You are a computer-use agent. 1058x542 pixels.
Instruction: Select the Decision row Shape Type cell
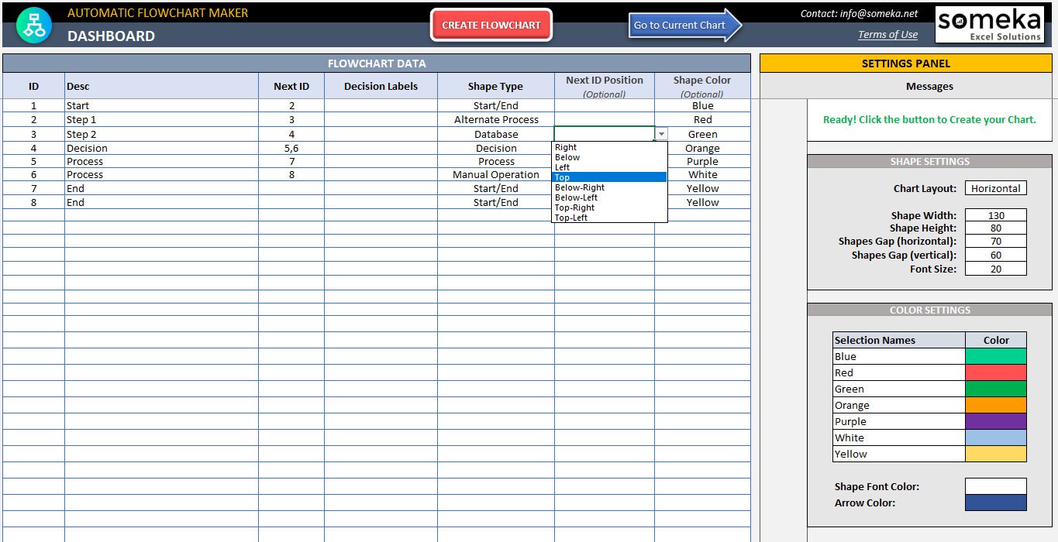tap(495, 147)
